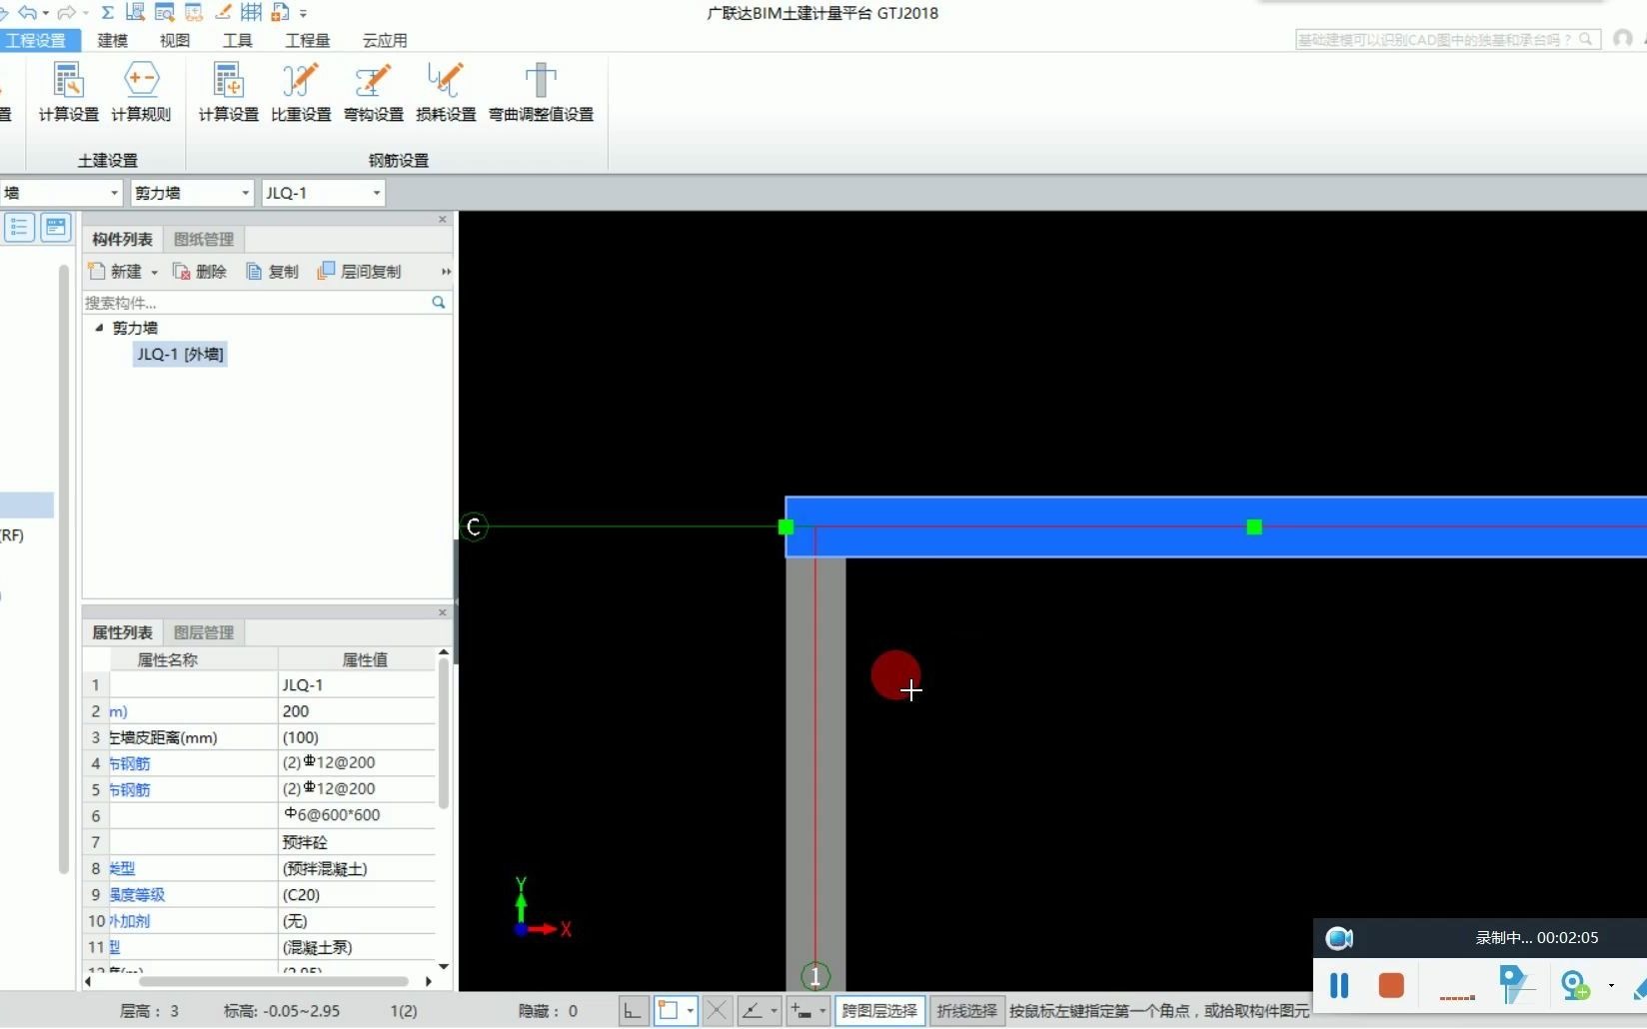Stop the screen recording
The height and width of the screenshot is (1029, 1647).
click(1391, 986)
